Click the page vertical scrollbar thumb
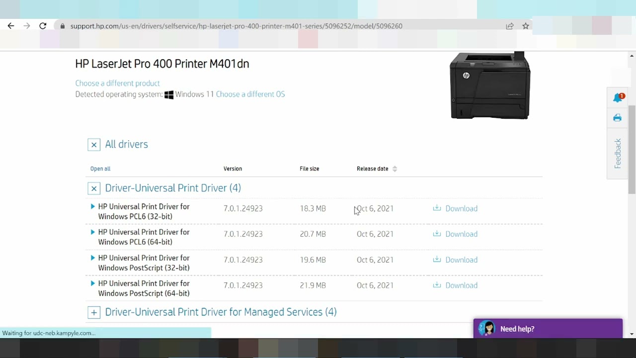Screen dimensions: 636x358 pyautogui.click(x=632, y=149)
